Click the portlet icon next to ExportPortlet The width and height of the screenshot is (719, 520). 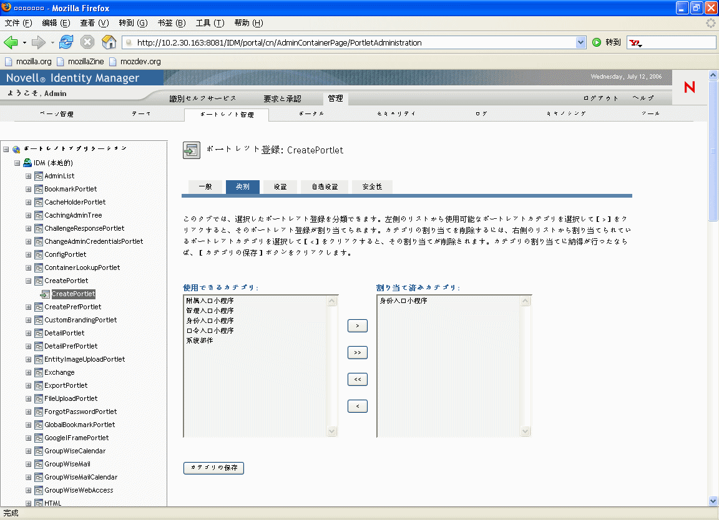point(39,385)
